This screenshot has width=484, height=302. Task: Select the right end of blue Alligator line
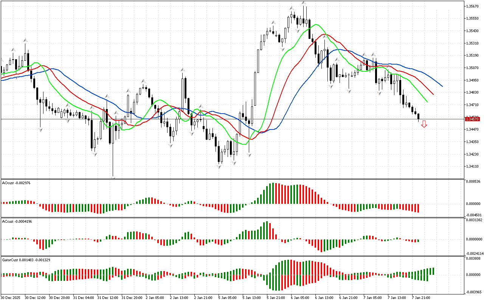[442, 86]
